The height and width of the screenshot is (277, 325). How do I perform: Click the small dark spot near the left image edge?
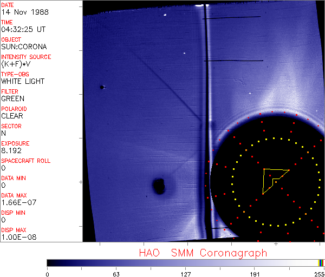(x=102, y=87)
